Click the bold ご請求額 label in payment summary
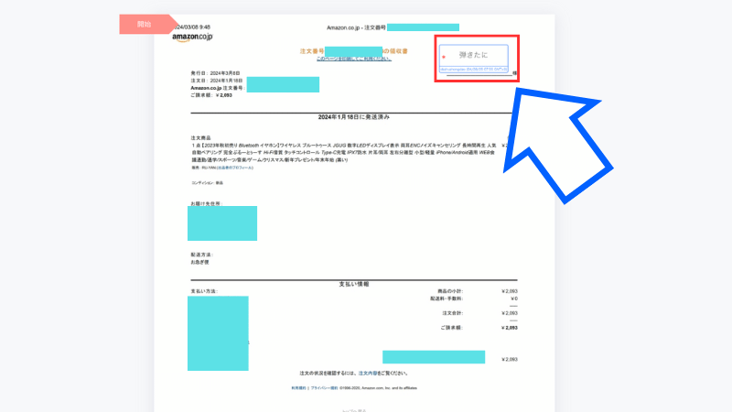732x412 pixels. [451, 328]
